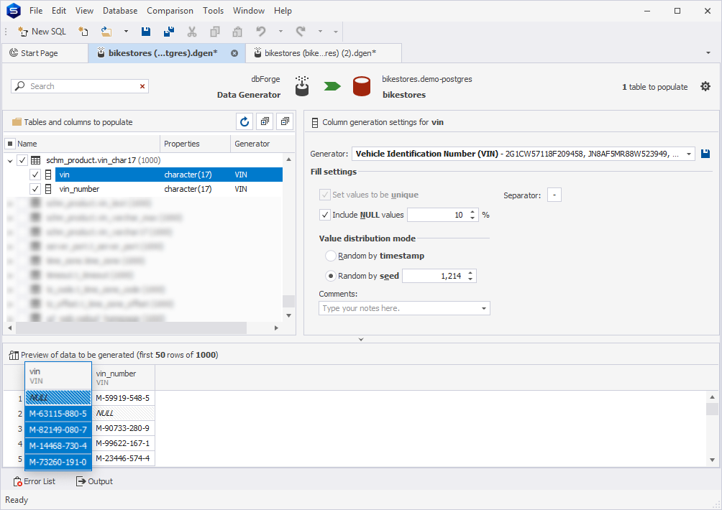Viewport: 722px width, 510px height.
Task: Close the bikestores (...tgres).dgen tab
Action: coord(234,53)
